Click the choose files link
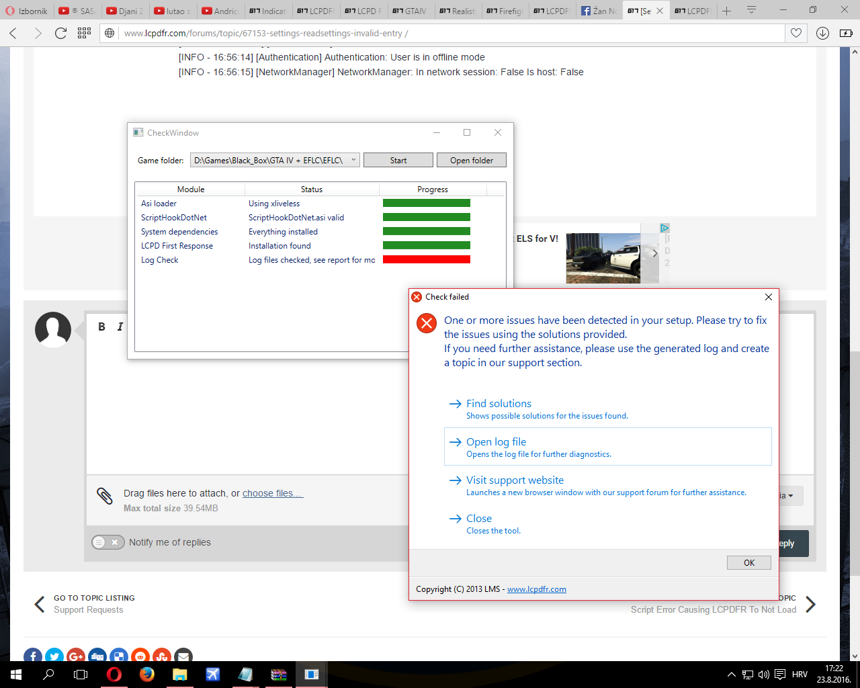 tap(273, 493)
